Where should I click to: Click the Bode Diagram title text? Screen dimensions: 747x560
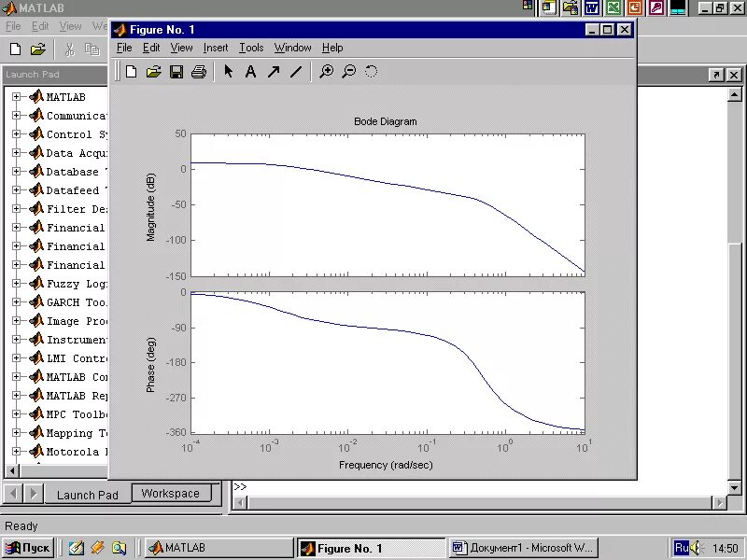385,121
